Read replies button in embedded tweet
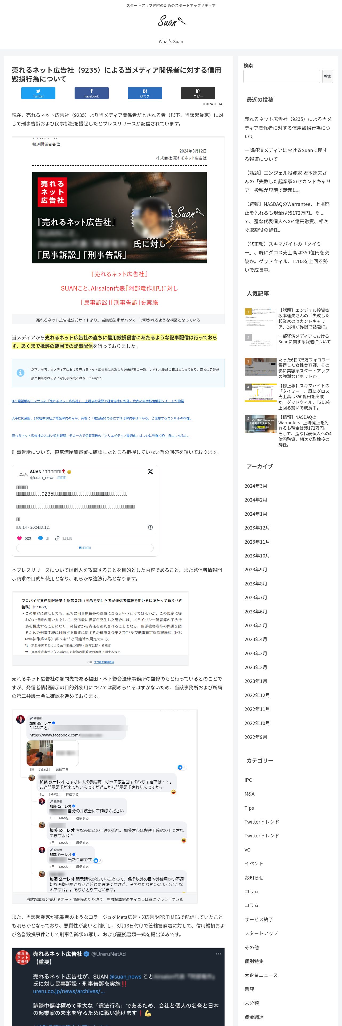 point(85,548)
